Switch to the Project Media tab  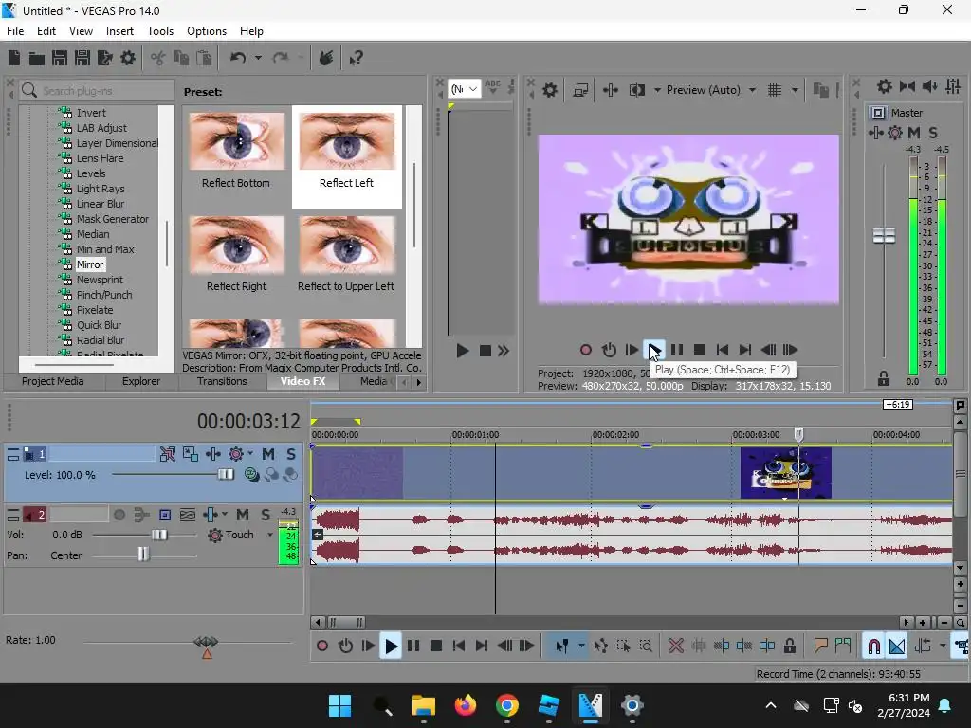click(53, 381)
